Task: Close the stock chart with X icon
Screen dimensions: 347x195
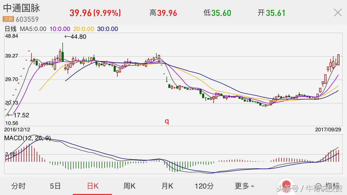Action: pyautogui.click(x=338, y=12)
